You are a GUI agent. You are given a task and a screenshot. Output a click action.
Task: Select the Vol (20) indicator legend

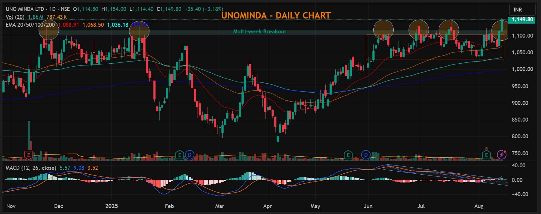click(15, 17)
